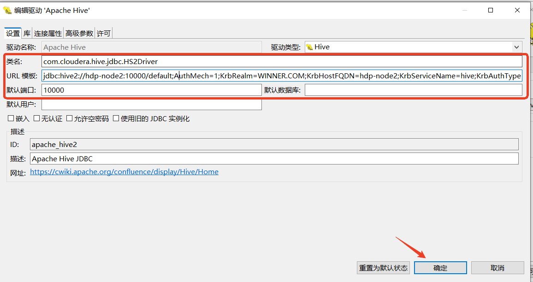Click the driver icon in title bar

coord(7,10)
